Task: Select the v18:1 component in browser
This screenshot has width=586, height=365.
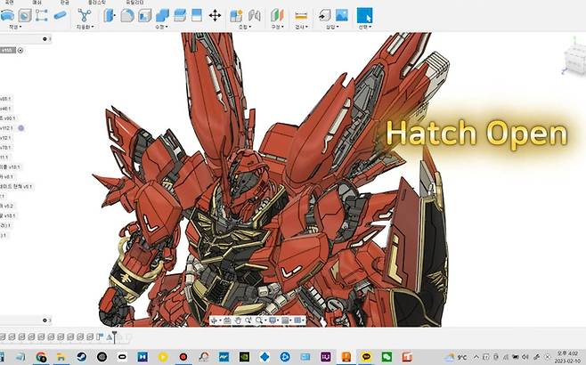Action: point(9,215)
